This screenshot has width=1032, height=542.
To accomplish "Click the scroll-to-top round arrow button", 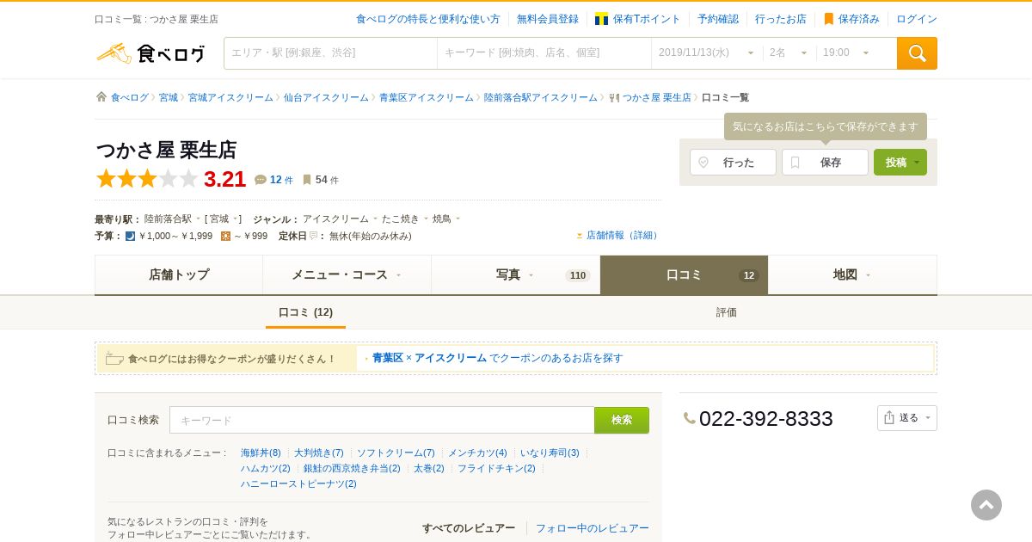I will 986,505.
